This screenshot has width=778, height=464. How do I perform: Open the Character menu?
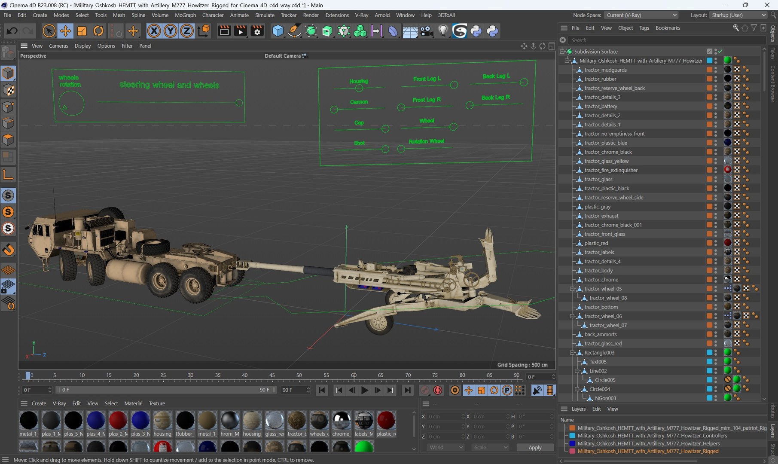click(x=213, y=15)
